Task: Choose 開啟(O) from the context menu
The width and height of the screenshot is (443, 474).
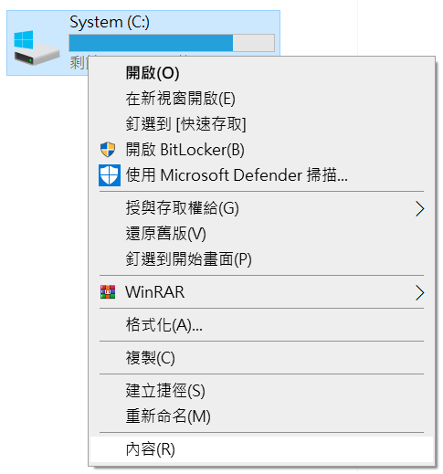Action: (x=262, y=73)
